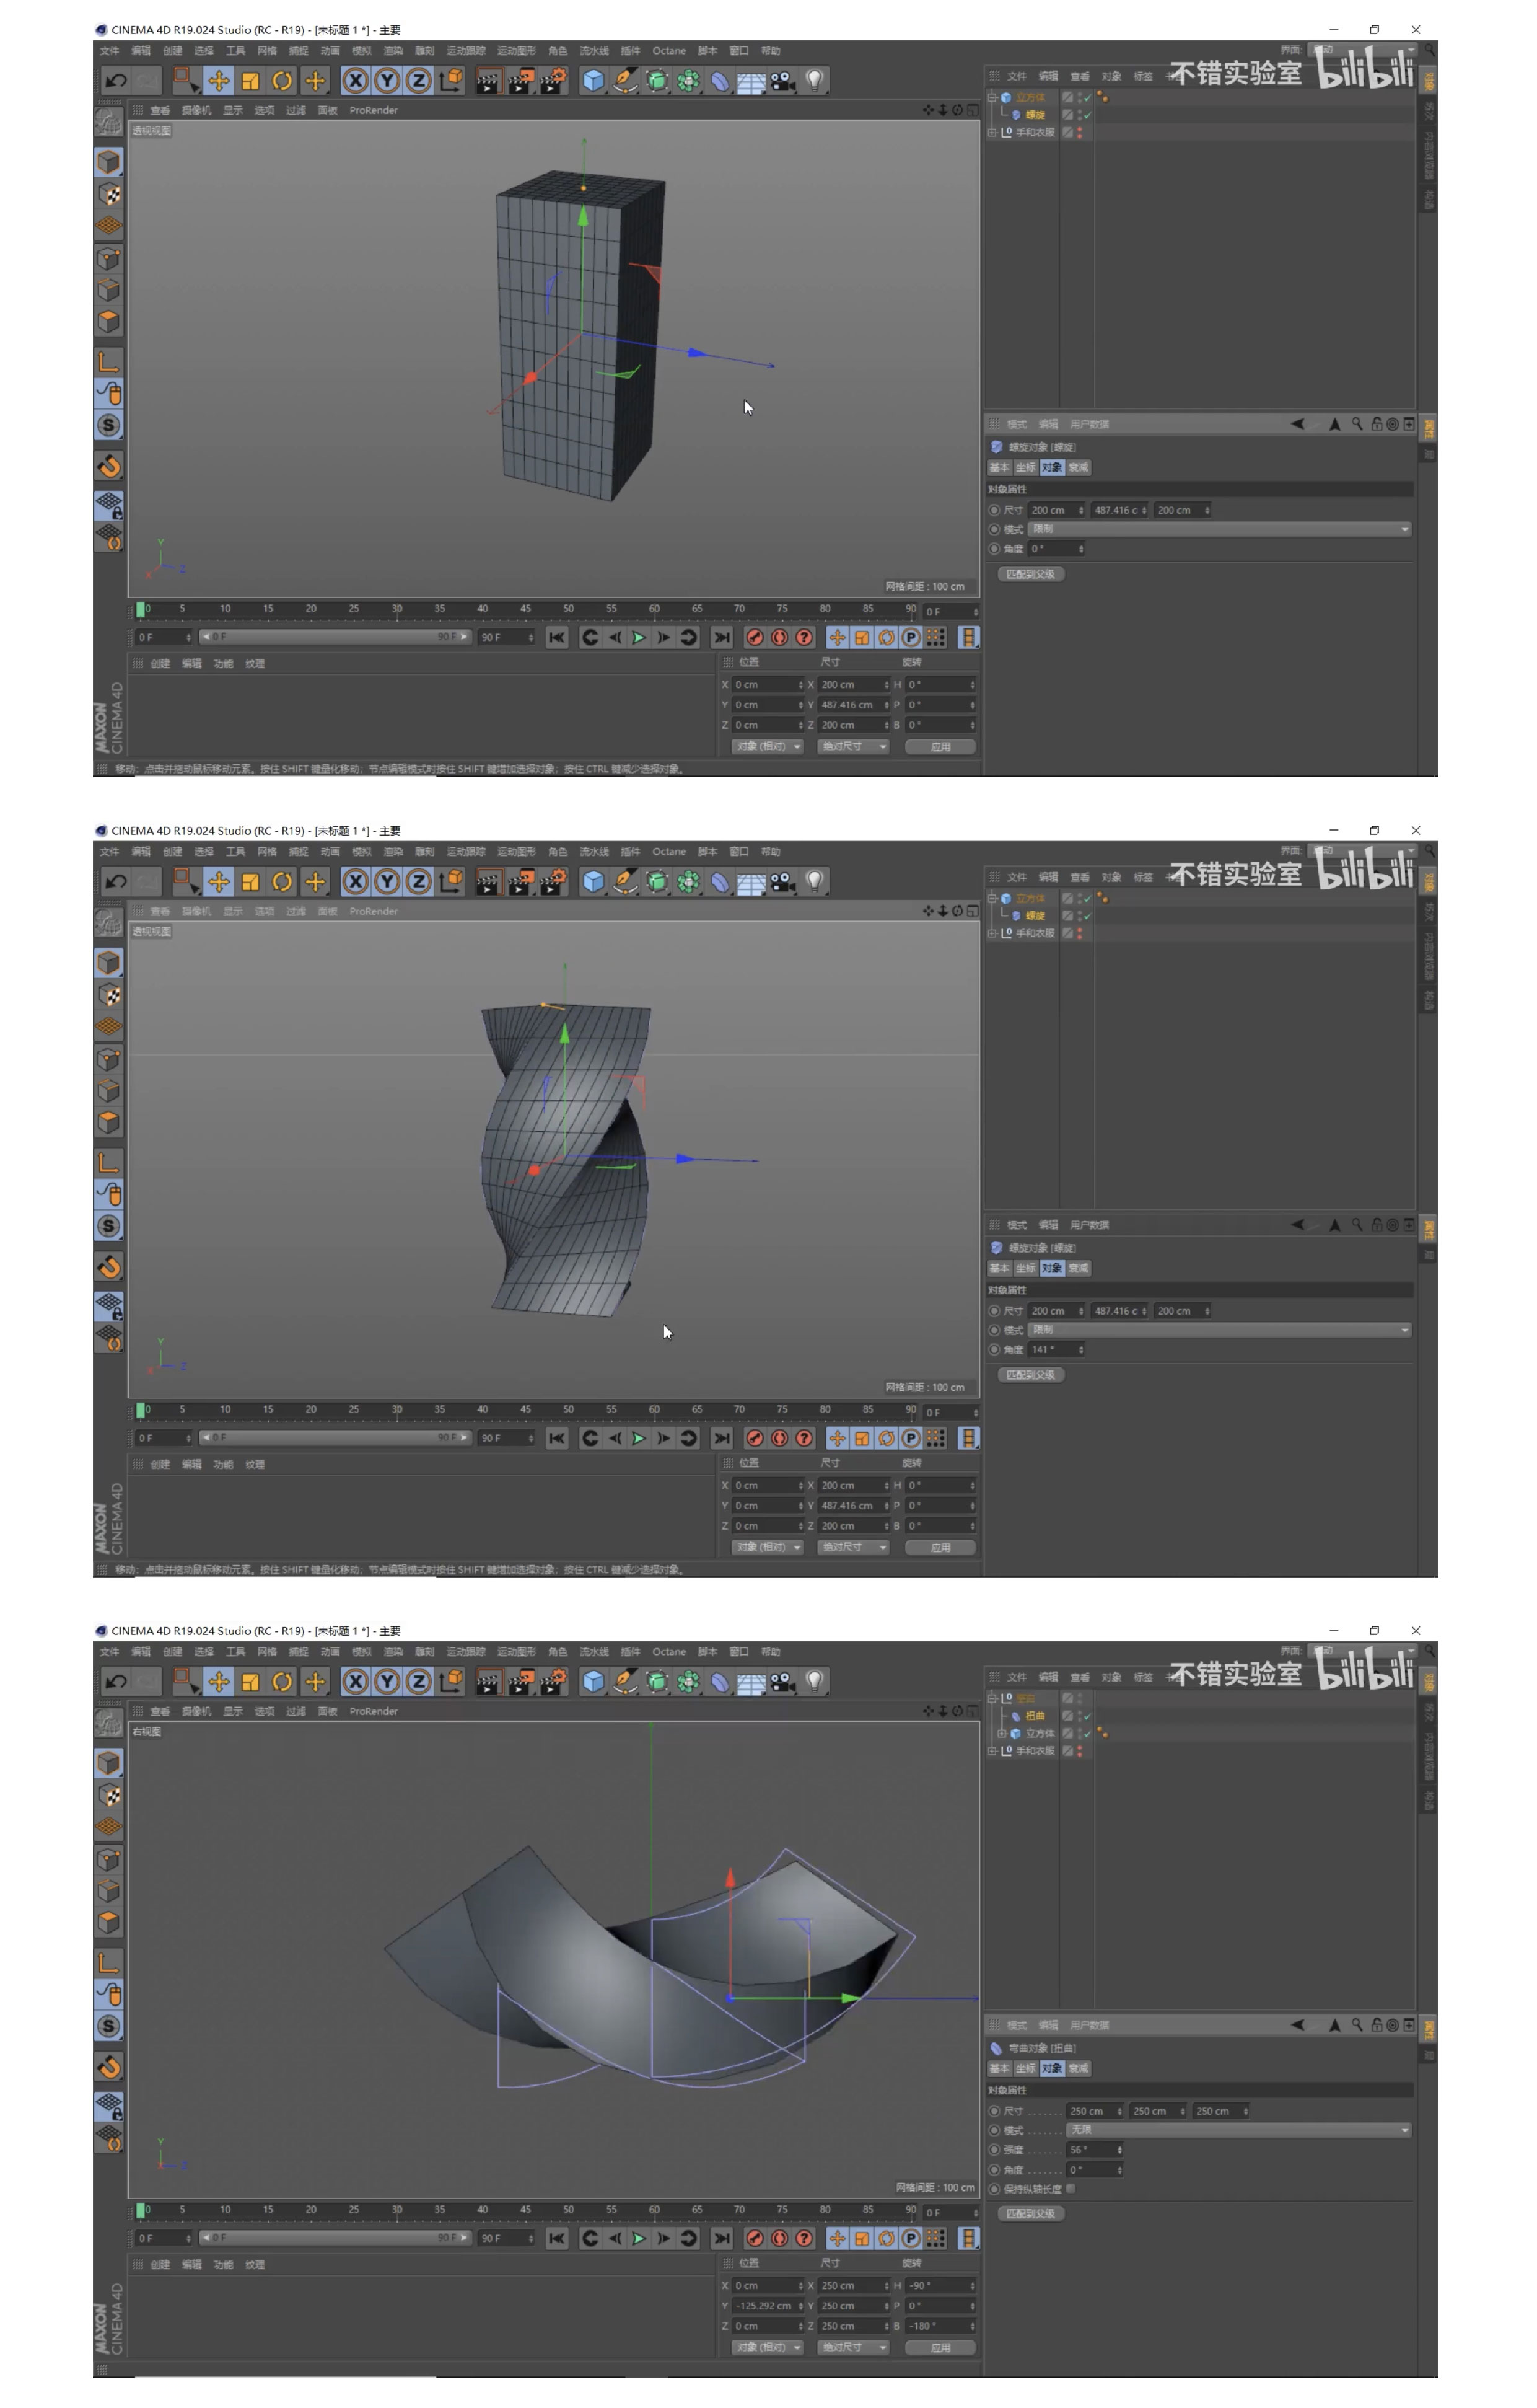Expand the 手和衣服 group in the Right-view window
Viewport: 1537px width, 2408px height.
[992, 1751]
